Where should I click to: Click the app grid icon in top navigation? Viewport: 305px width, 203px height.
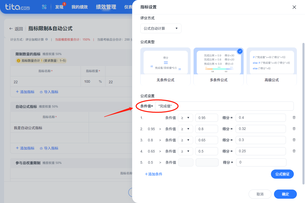tap(44, 7)
